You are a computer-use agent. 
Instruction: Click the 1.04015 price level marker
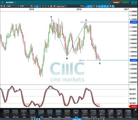pos(134,60)
